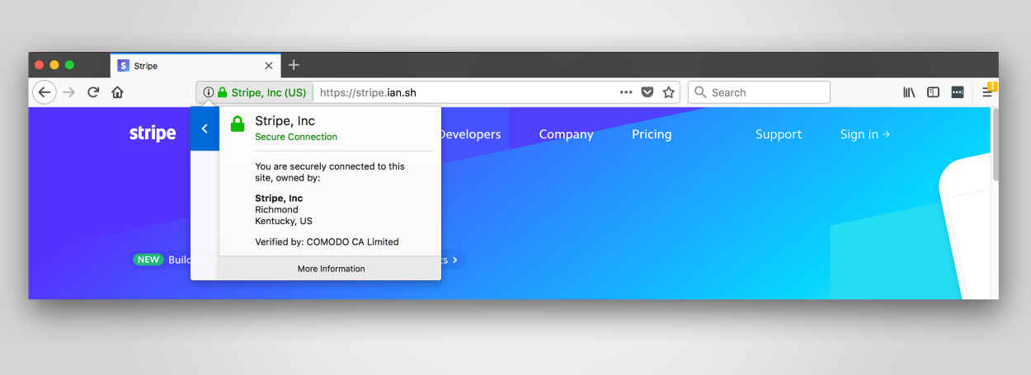1031x375 pixels.
Task: Click the Richmond location line
Action: point(276,210)
